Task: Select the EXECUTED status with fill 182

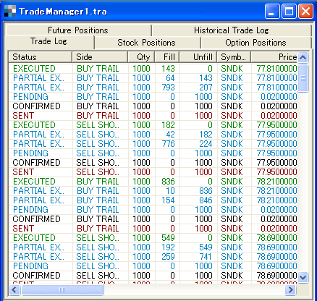Action: 34,125
